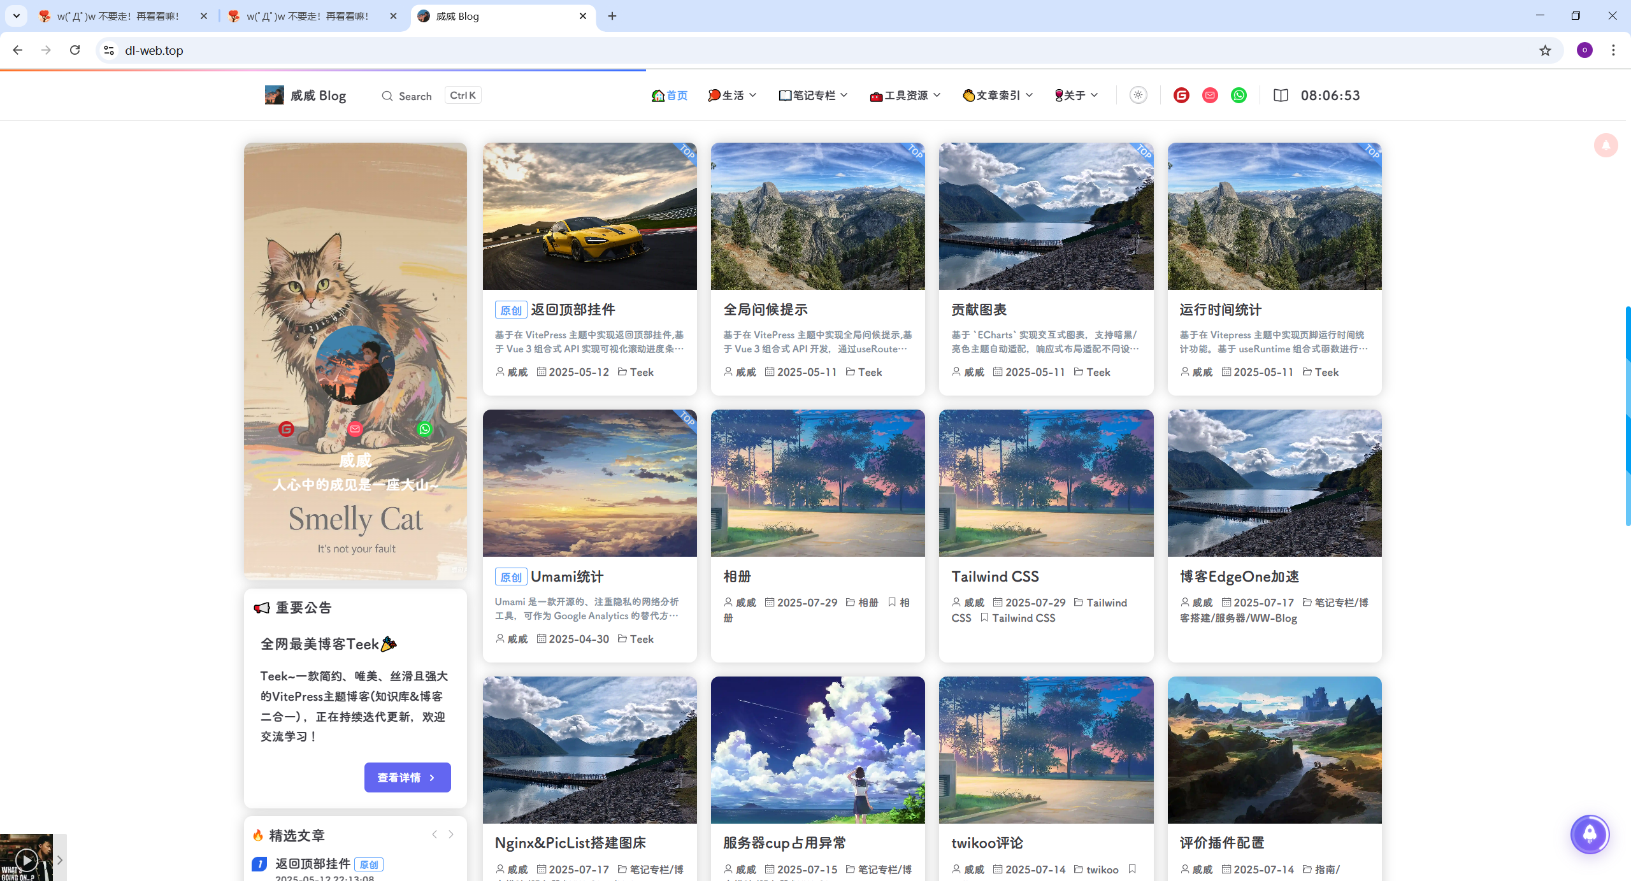1631x881 pixels.
Task: Open 博客EdgeOne加速 article title
Action: [1239, 577]
